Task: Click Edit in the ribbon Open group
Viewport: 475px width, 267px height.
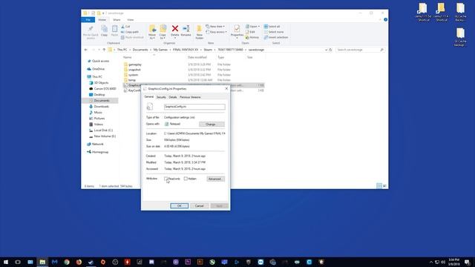Action: click(x=250, y=32)
